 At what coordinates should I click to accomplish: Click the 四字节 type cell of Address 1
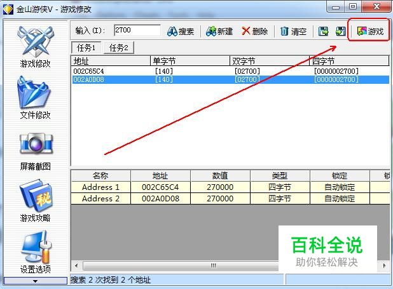[x=280, y=187]
